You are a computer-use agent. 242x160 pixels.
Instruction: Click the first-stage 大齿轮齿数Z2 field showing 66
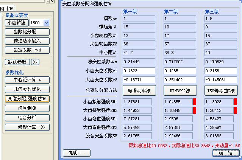point(139,44)
